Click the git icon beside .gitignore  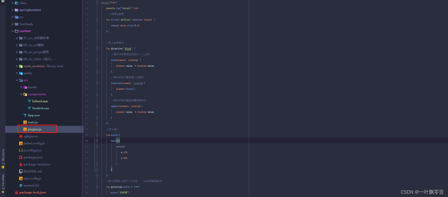21,136
